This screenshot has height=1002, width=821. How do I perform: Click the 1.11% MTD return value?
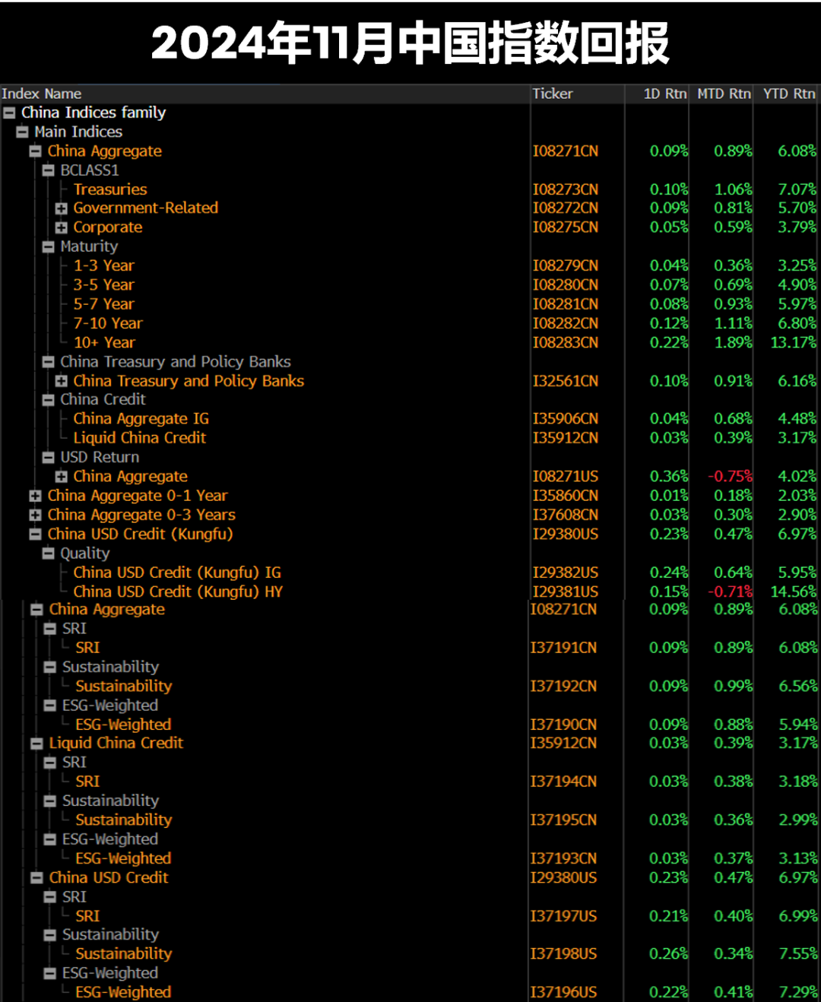(x=733, y=323)
